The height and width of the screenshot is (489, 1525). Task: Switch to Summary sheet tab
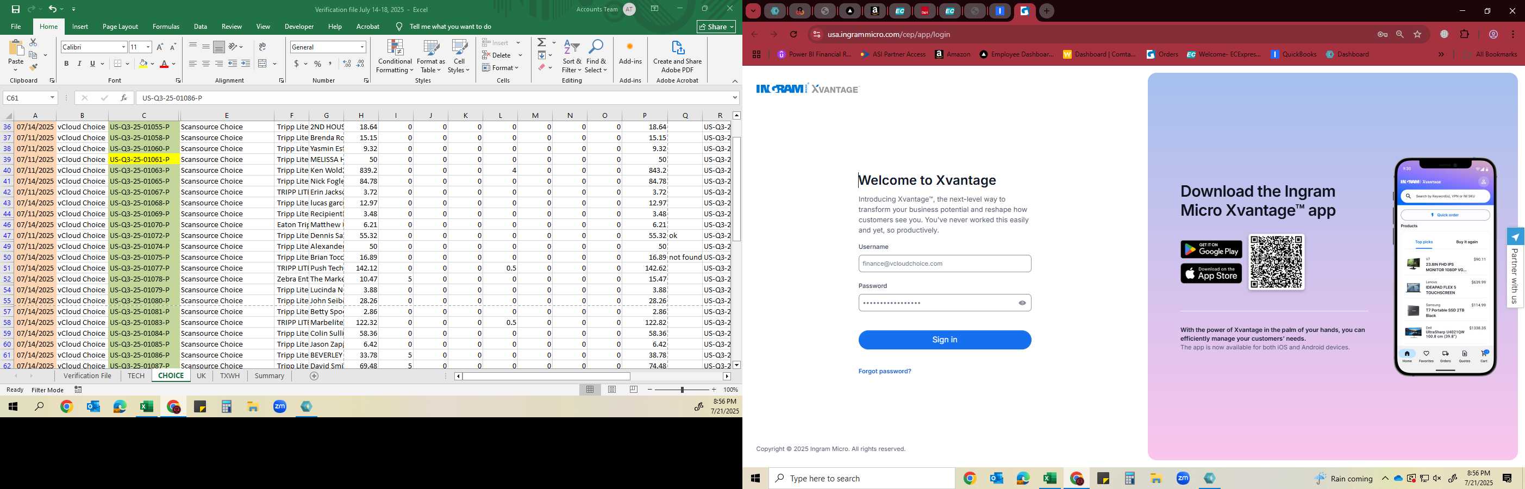[270, 376]
